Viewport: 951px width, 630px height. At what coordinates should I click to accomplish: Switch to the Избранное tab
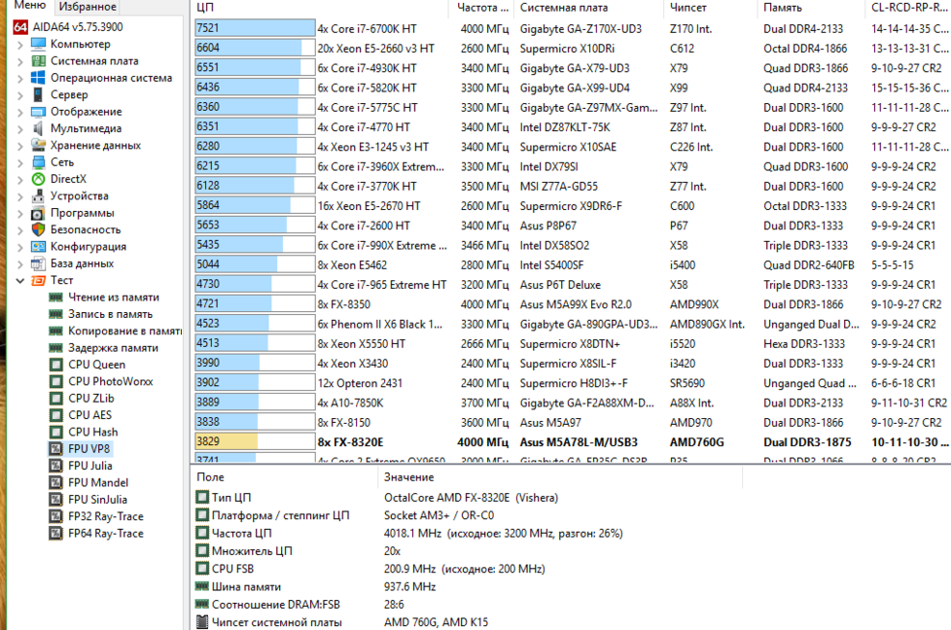click(87, 7)
